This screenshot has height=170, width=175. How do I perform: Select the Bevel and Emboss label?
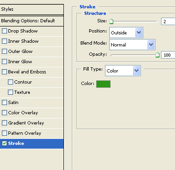(x=27, y=72)
